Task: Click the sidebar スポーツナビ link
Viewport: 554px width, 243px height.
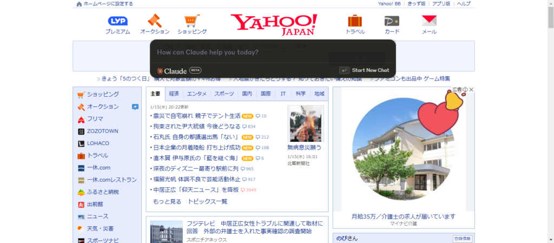Action: click(103, 240)
